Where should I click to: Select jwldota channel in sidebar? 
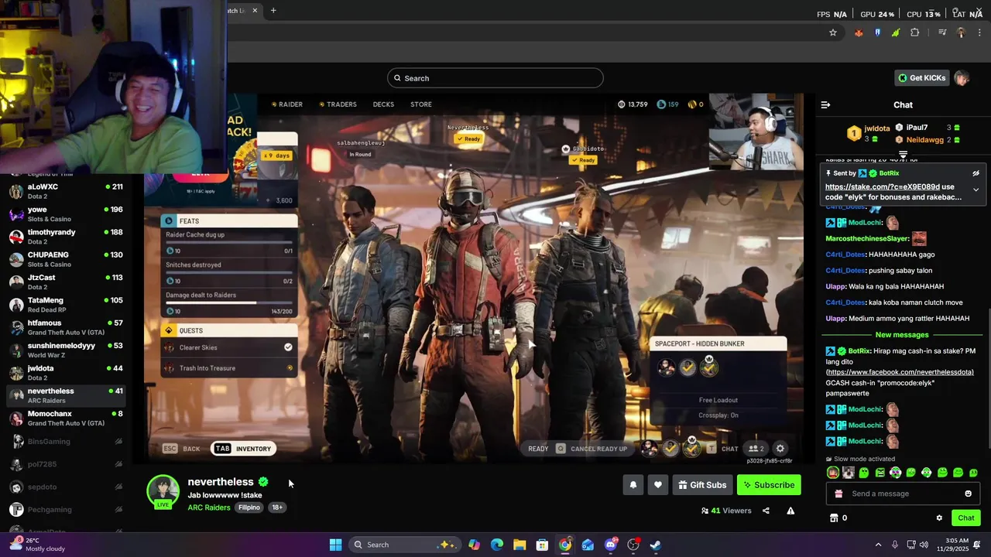click(66, 373)
